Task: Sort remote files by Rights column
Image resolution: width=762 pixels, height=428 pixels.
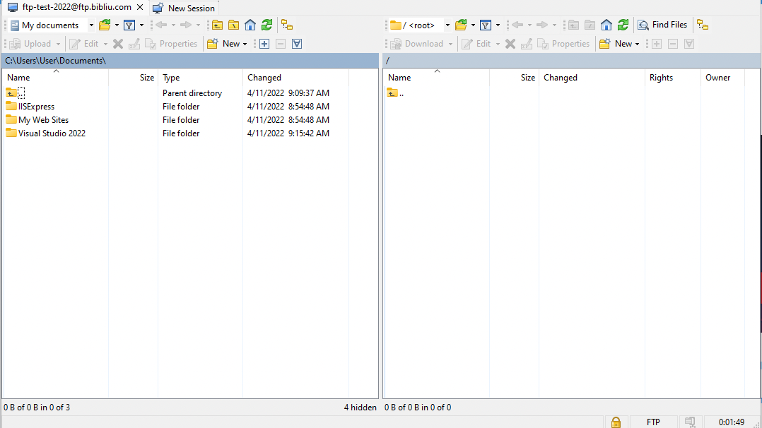Action: pyautogui.click(x=661, y=78)
